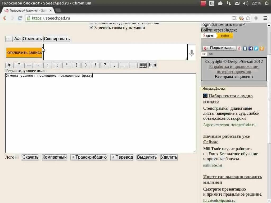
Task: Click the ← backspace button
Action: point(9,39)
